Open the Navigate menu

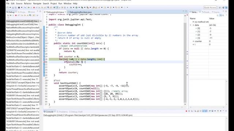point(37,3)
